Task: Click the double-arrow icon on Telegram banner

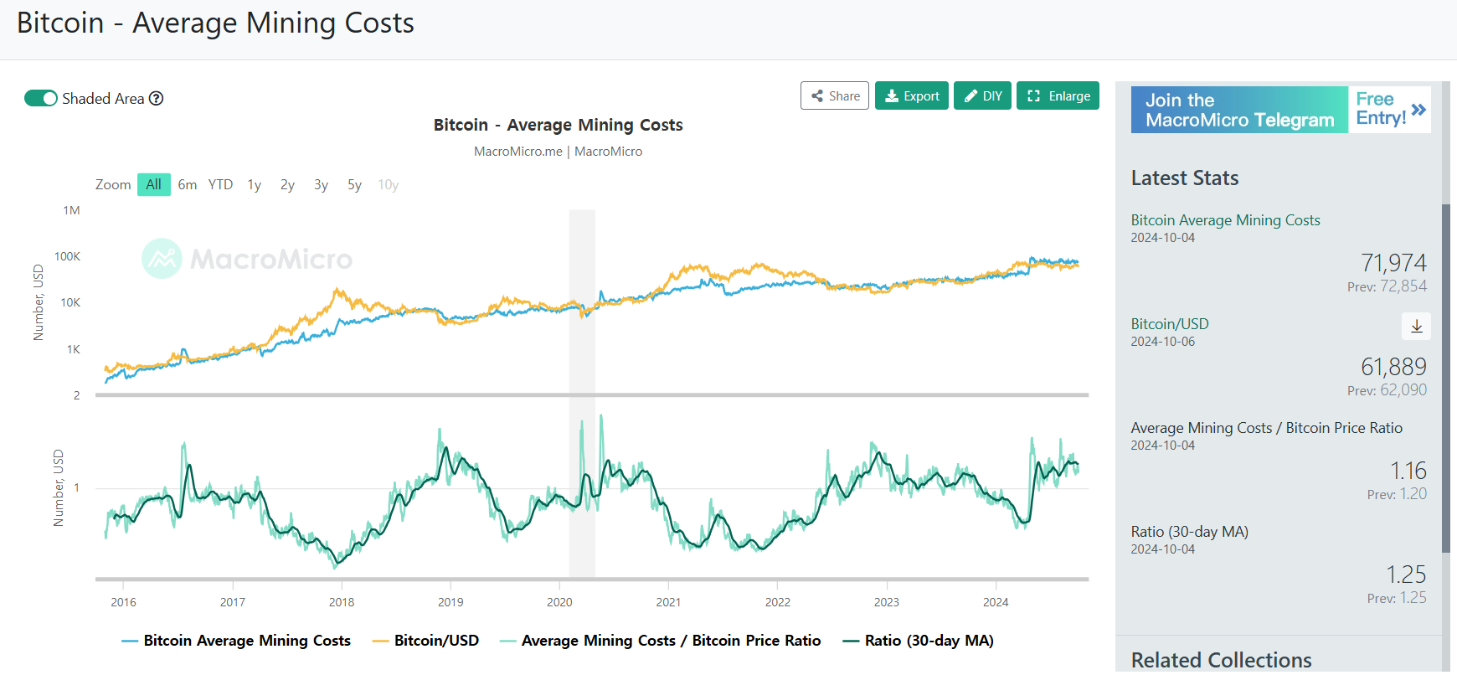Action: 1418,110
